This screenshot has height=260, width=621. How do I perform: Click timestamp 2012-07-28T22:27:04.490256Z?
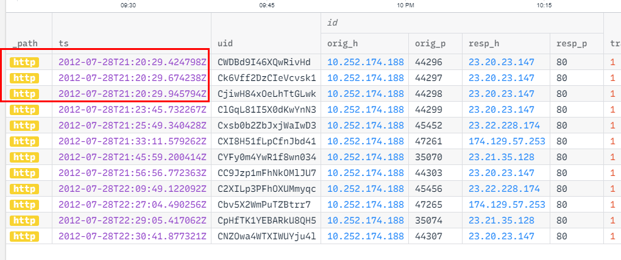point(133,205)
